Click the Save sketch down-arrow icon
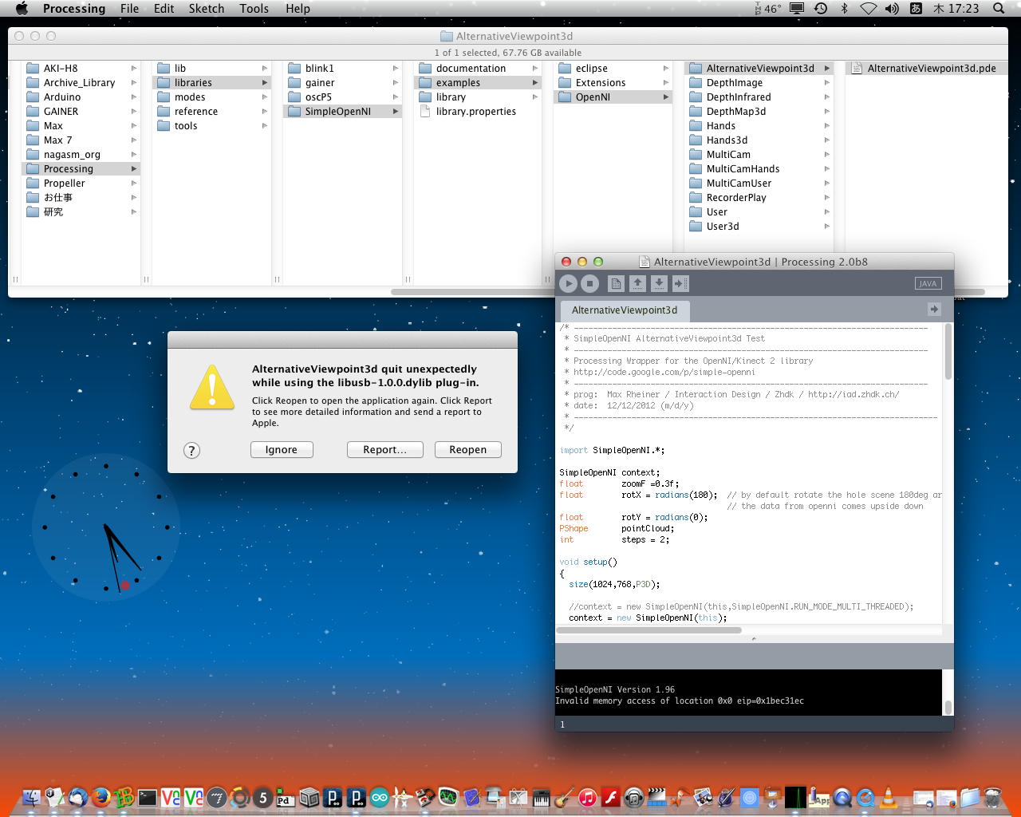This screenshot has width=1021, height=817. coord(659,283)
